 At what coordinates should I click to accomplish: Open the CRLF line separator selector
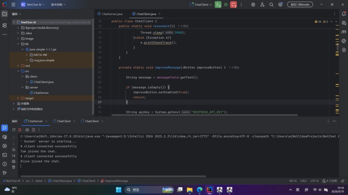[304, 181]
